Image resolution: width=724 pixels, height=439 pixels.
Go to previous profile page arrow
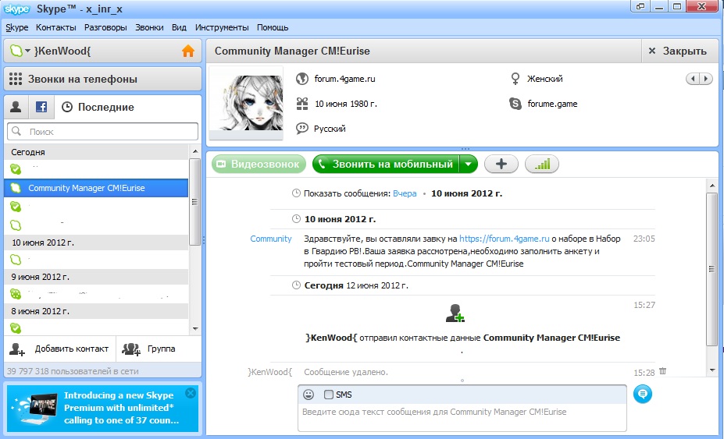pos(692,79)
